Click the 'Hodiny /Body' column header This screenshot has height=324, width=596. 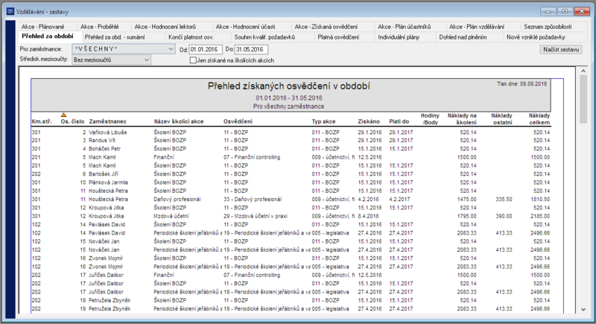tap(430, 119)
